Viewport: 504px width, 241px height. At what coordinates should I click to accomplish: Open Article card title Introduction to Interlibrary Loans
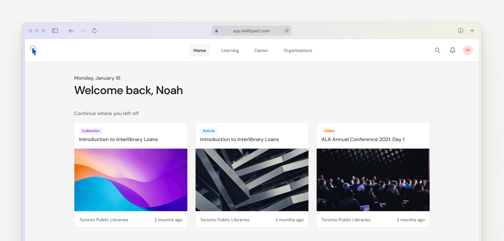pyautogui.click(x=240, y=139)
